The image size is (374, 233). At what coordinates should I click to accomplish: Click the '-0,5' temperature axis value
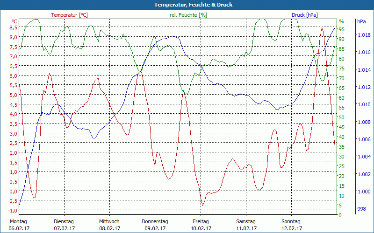click(13, 201)
